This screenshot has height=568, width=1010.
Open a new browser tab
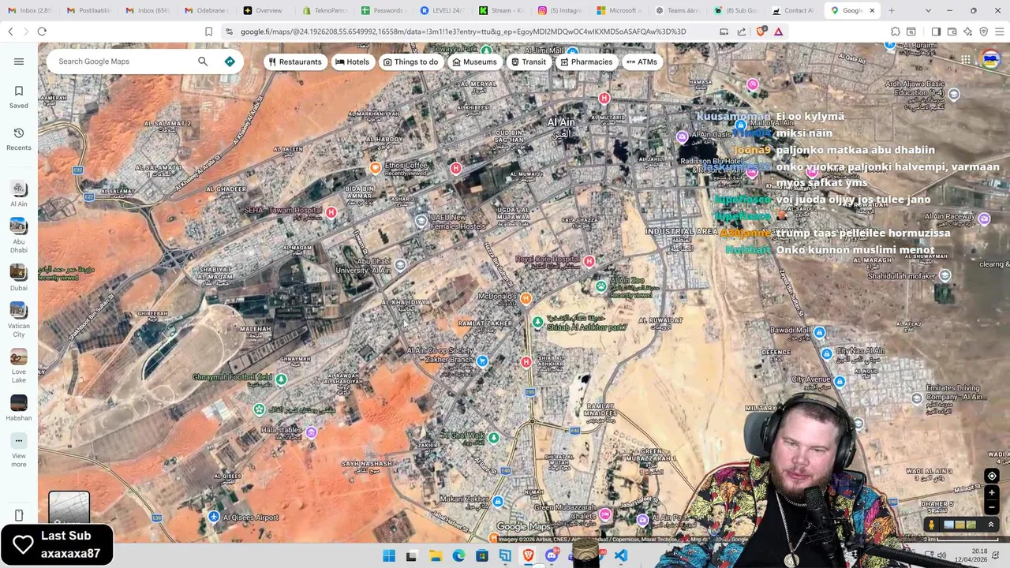[x=892, y=10]
